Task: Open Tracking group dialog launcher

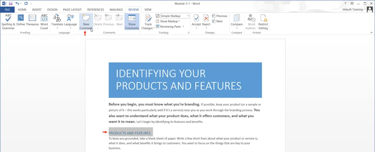Action: coord(188,33)
